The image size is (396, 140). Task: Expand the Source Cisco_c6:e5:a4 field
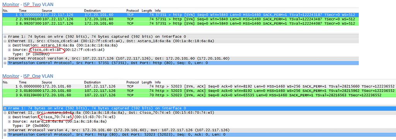pyautogui.click(x=9, y=50)
